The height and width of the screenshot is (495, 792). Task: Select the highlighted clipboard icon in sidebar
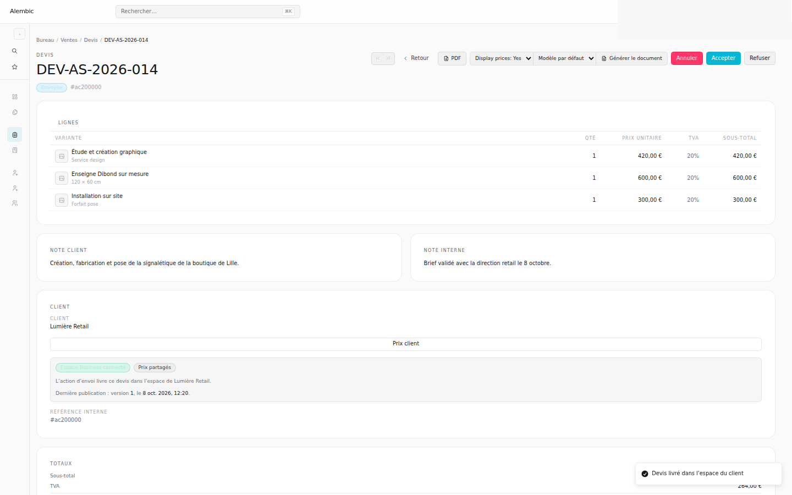pos(15,135)
